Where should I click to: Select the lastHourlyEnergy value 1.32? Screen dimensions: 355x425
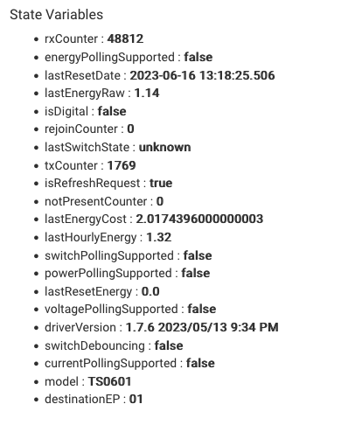[158, 237]
